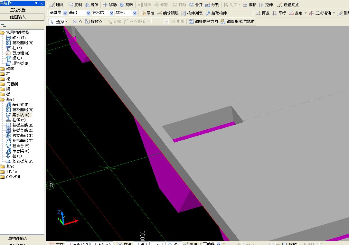Choose the 点 (point) draw mode
349x245 pixels.
pos(77,22)
